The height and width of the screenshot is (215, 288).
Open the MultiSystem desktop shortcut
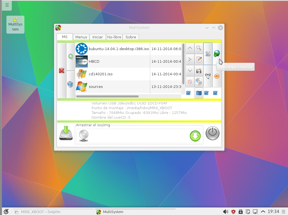point(15,25)
